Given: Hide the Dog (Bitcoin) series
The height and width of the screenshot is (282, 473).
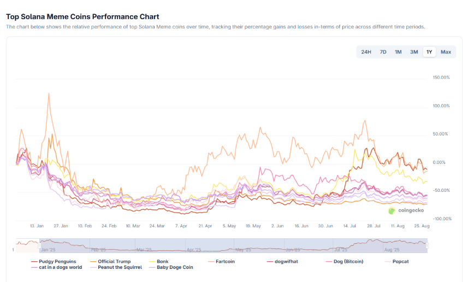Looking at the screenshot, I should (348, 261).
